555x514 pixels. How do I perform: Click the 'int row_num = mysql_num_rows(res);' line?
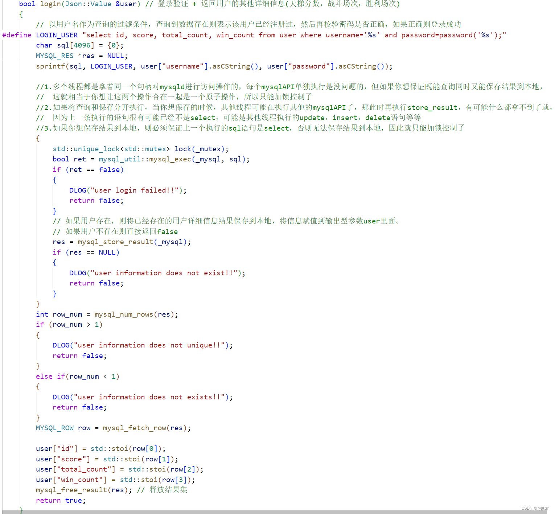[x=107, y=314]
